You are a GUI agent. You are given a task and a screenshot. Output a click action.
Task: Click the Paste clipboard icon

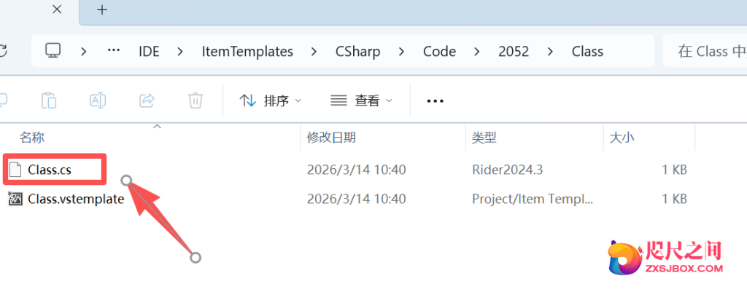click(49, 100)
